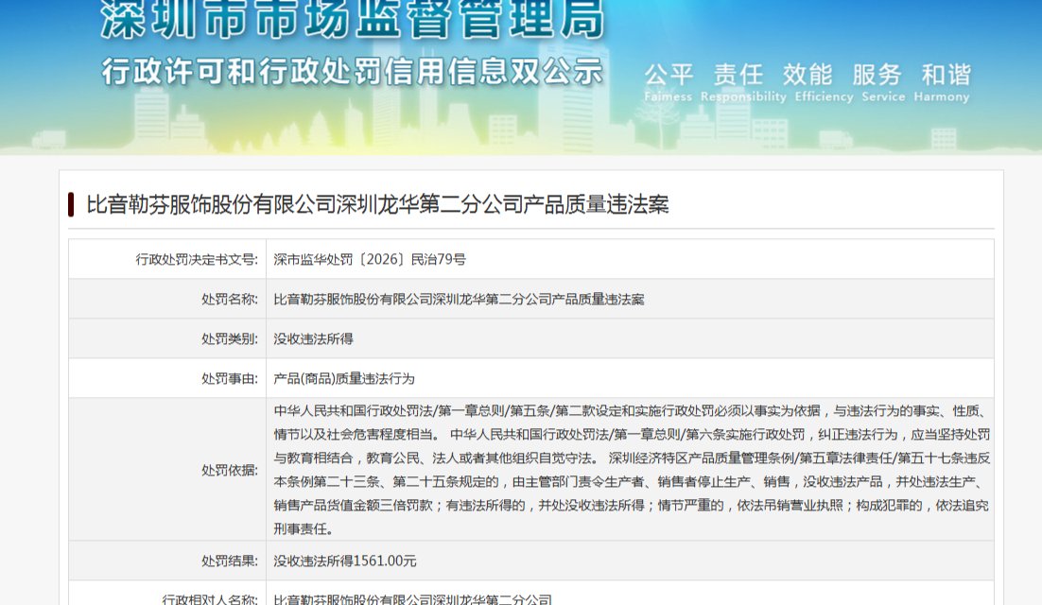Click the case title 比音勒芬服饰股份有限公司 heading
Viewport: 1042px width, 605px height.
tap(377, 204)
